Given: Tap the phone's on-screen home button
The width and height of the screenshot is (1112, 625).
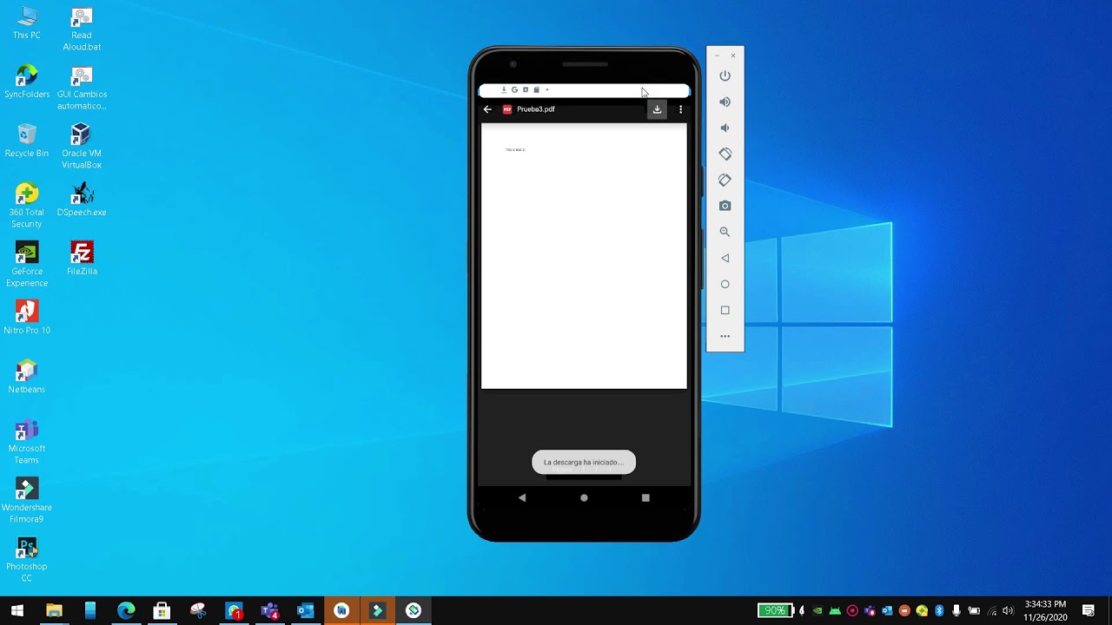Looking at the screenshot, I should click(x=584, y=497).
